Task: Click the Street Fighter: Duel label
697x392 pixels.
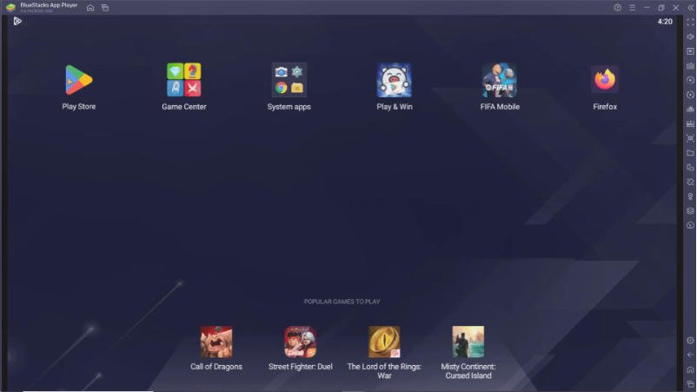Action: [x=301, y=367]
